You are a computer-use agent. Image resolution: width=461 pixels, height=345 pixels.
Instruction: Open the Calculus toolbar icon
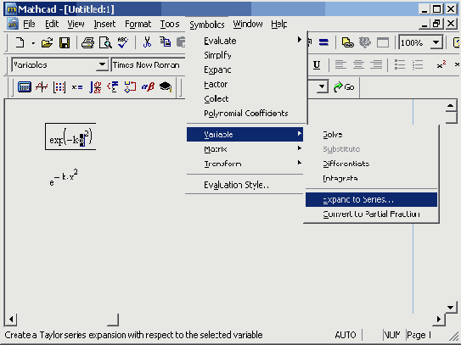[95, 87]
